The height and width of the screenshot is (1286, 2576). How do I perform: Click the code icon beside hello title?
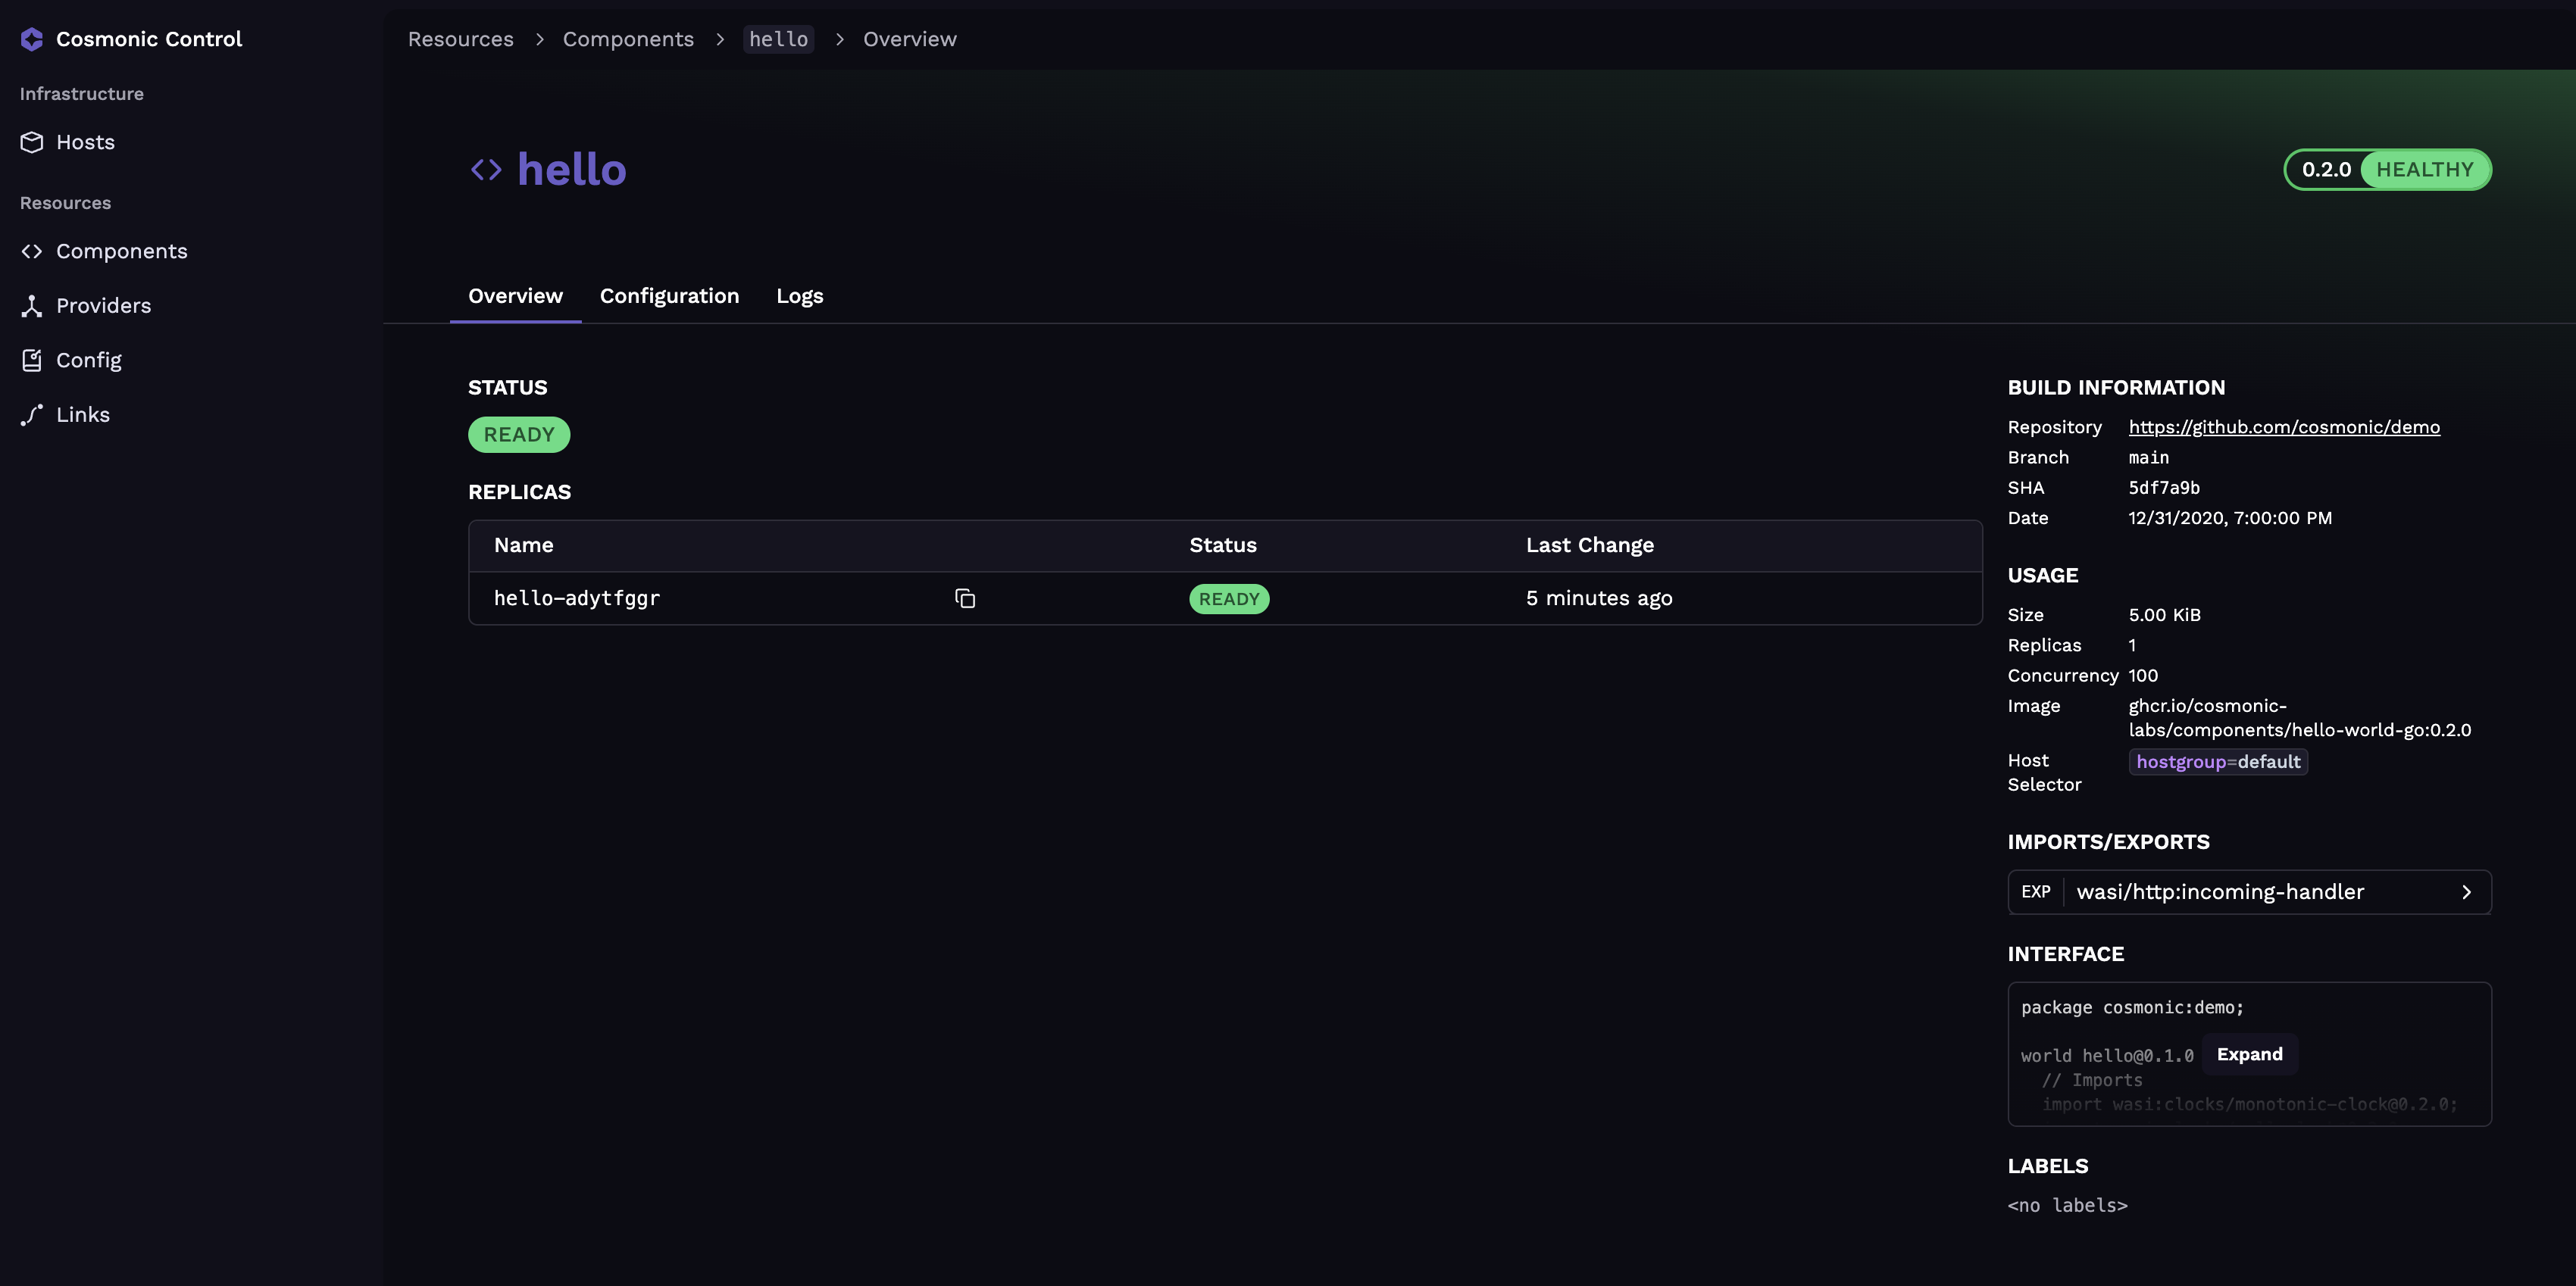[486, 170]
